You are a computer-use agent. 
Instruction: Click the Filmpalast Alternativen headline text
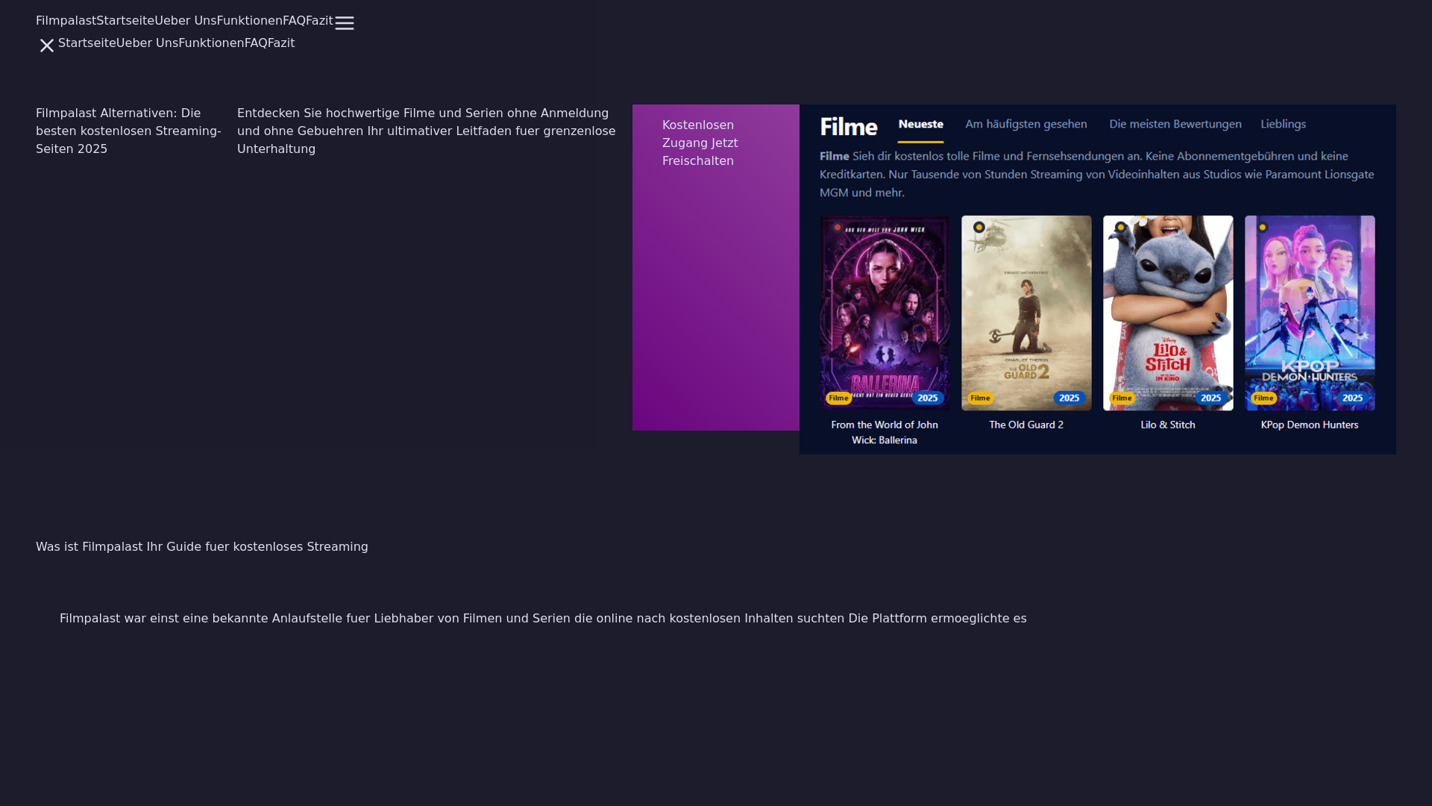point(128,131)
